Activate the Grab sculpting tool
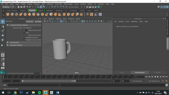 [21, 14]
